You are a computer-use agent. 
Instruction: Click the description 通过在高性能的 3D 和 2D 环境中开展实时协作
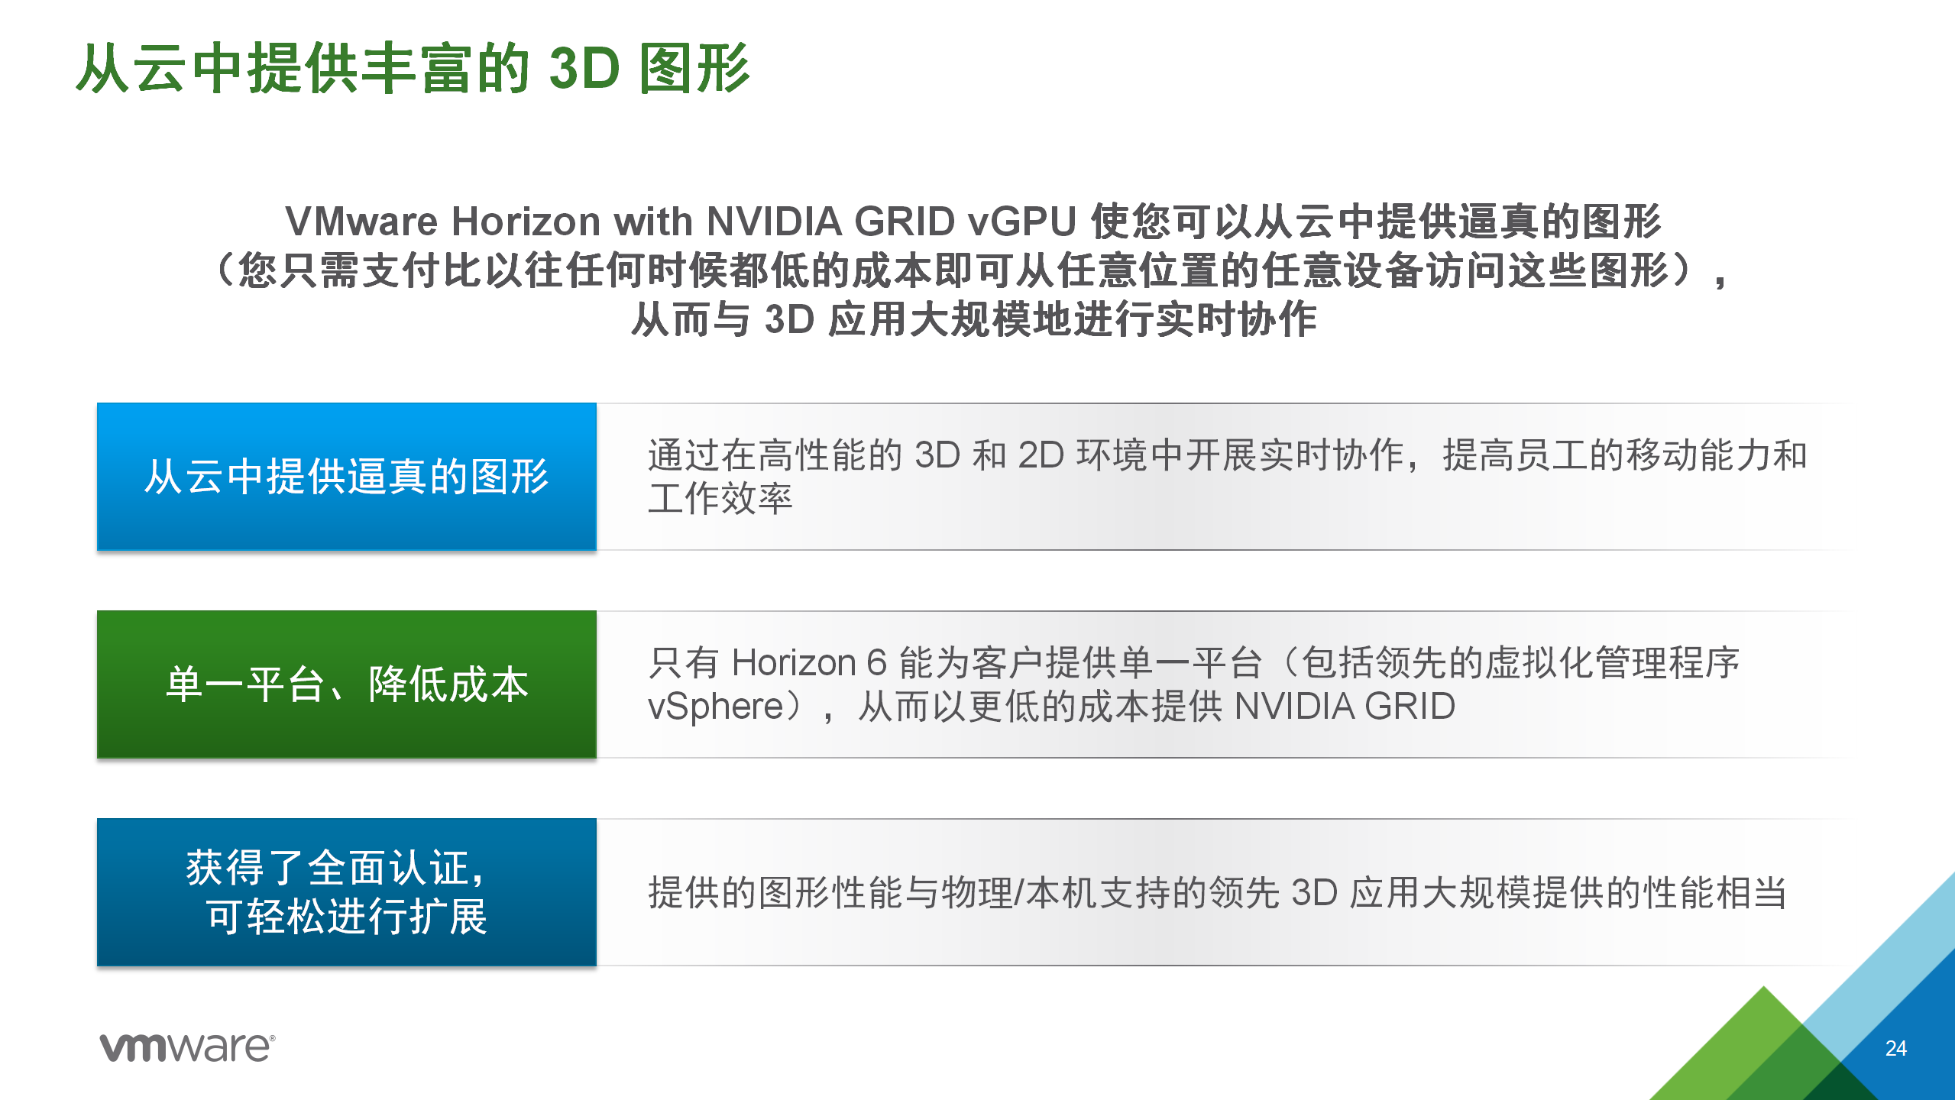(1227, 455)
